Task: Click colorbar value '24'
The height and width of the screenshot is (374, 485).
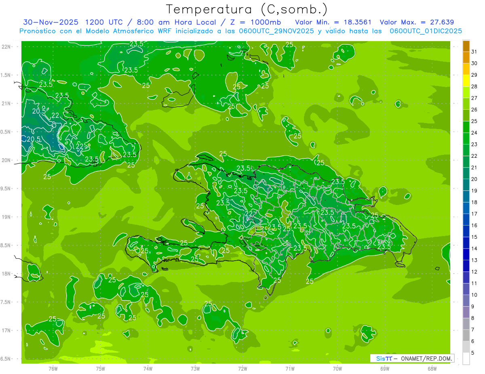Action: pyautogui.click(x=474, y=133)
